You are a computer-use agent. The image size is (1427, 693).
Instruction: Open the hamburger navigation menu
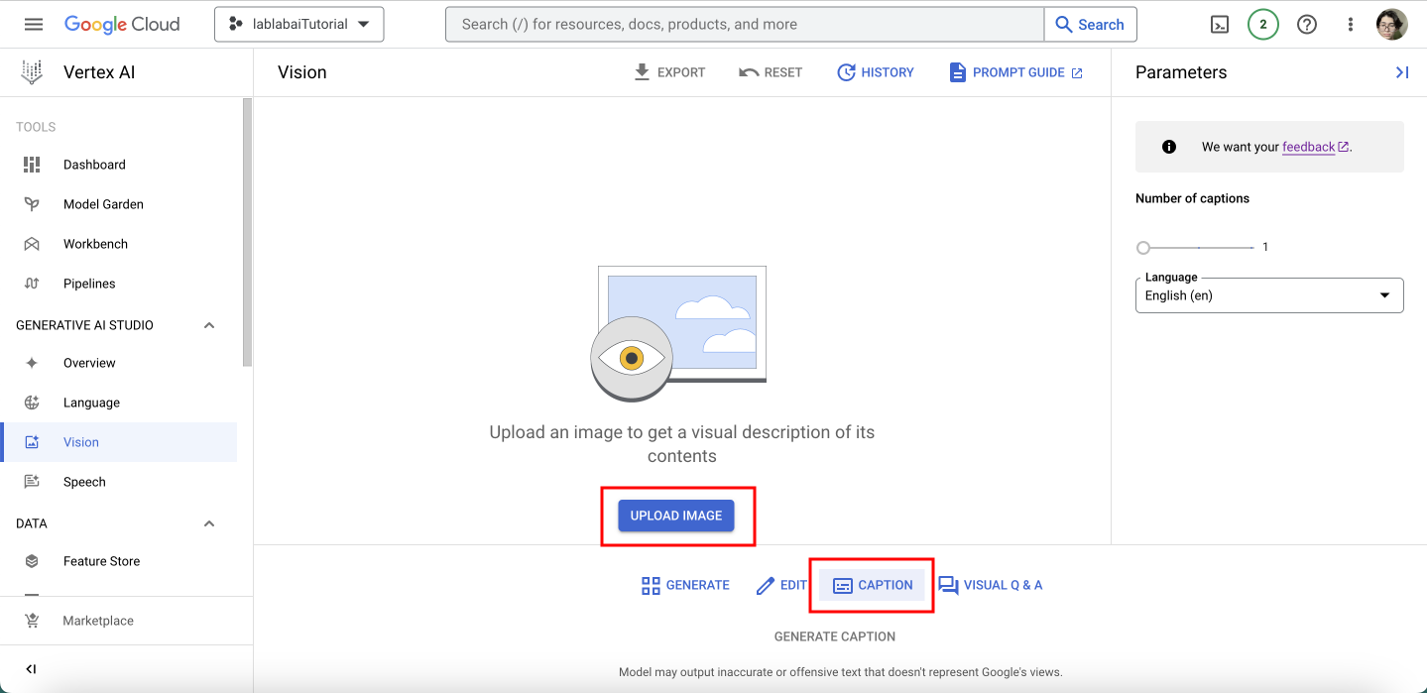coord(34,24)
